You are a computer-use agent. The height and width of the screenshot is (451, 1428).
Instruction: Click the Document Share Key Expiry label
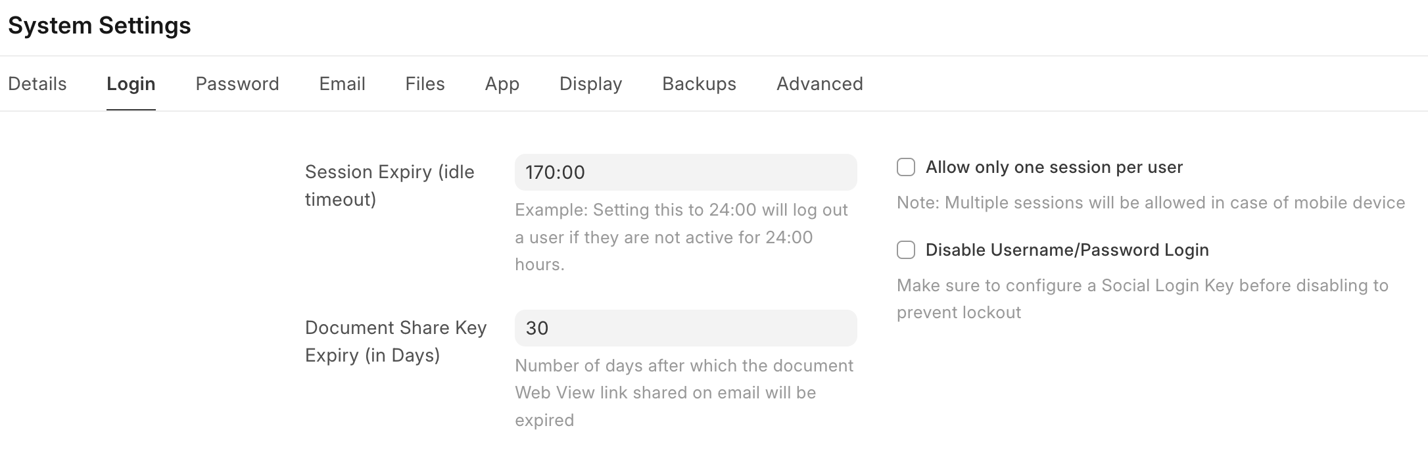pyautogui.click(x=395, y=341)
